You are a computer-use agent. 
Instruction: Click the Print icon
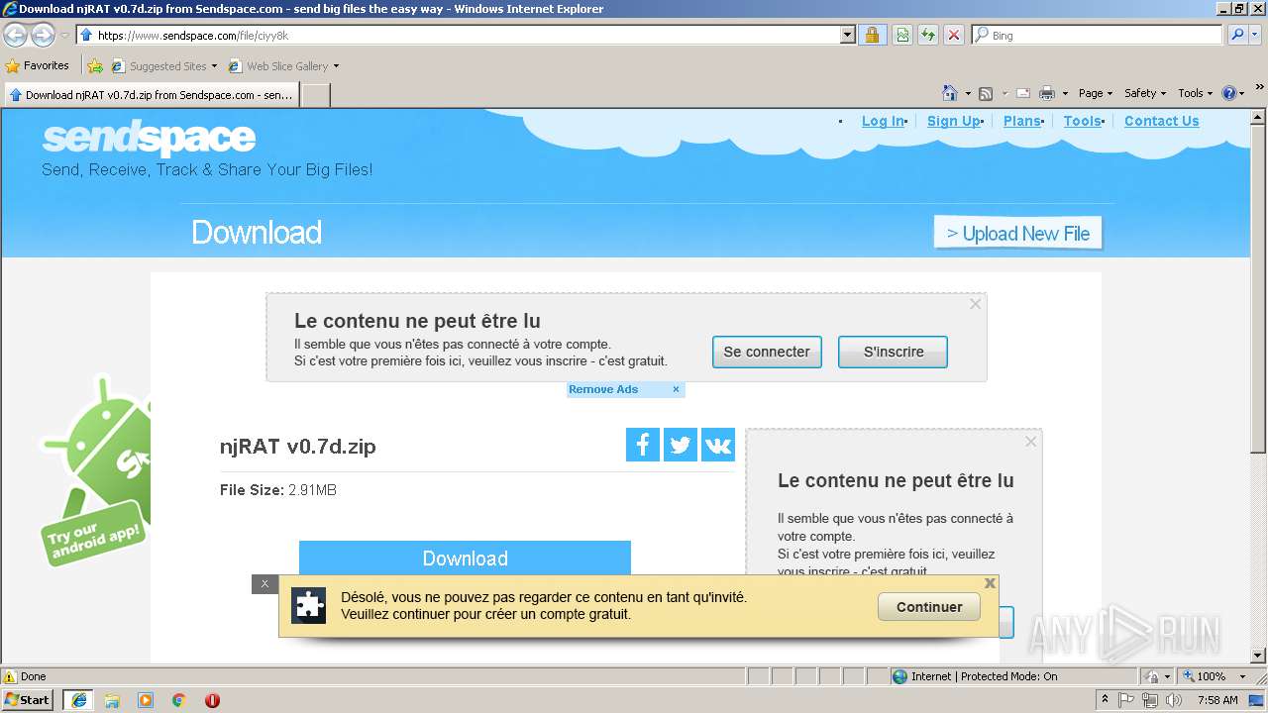click(x=1047, y=93)
